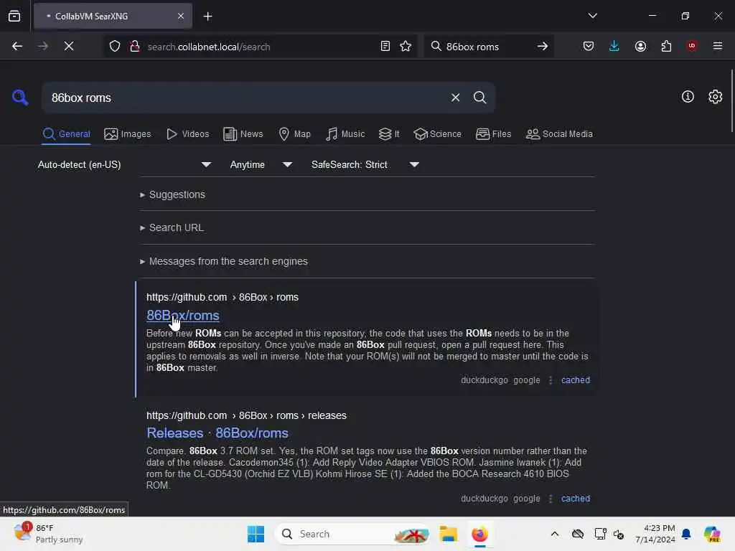The image size is (735, 551).
Task: Click the arrow to run search bar query
Action: (543, 46)
